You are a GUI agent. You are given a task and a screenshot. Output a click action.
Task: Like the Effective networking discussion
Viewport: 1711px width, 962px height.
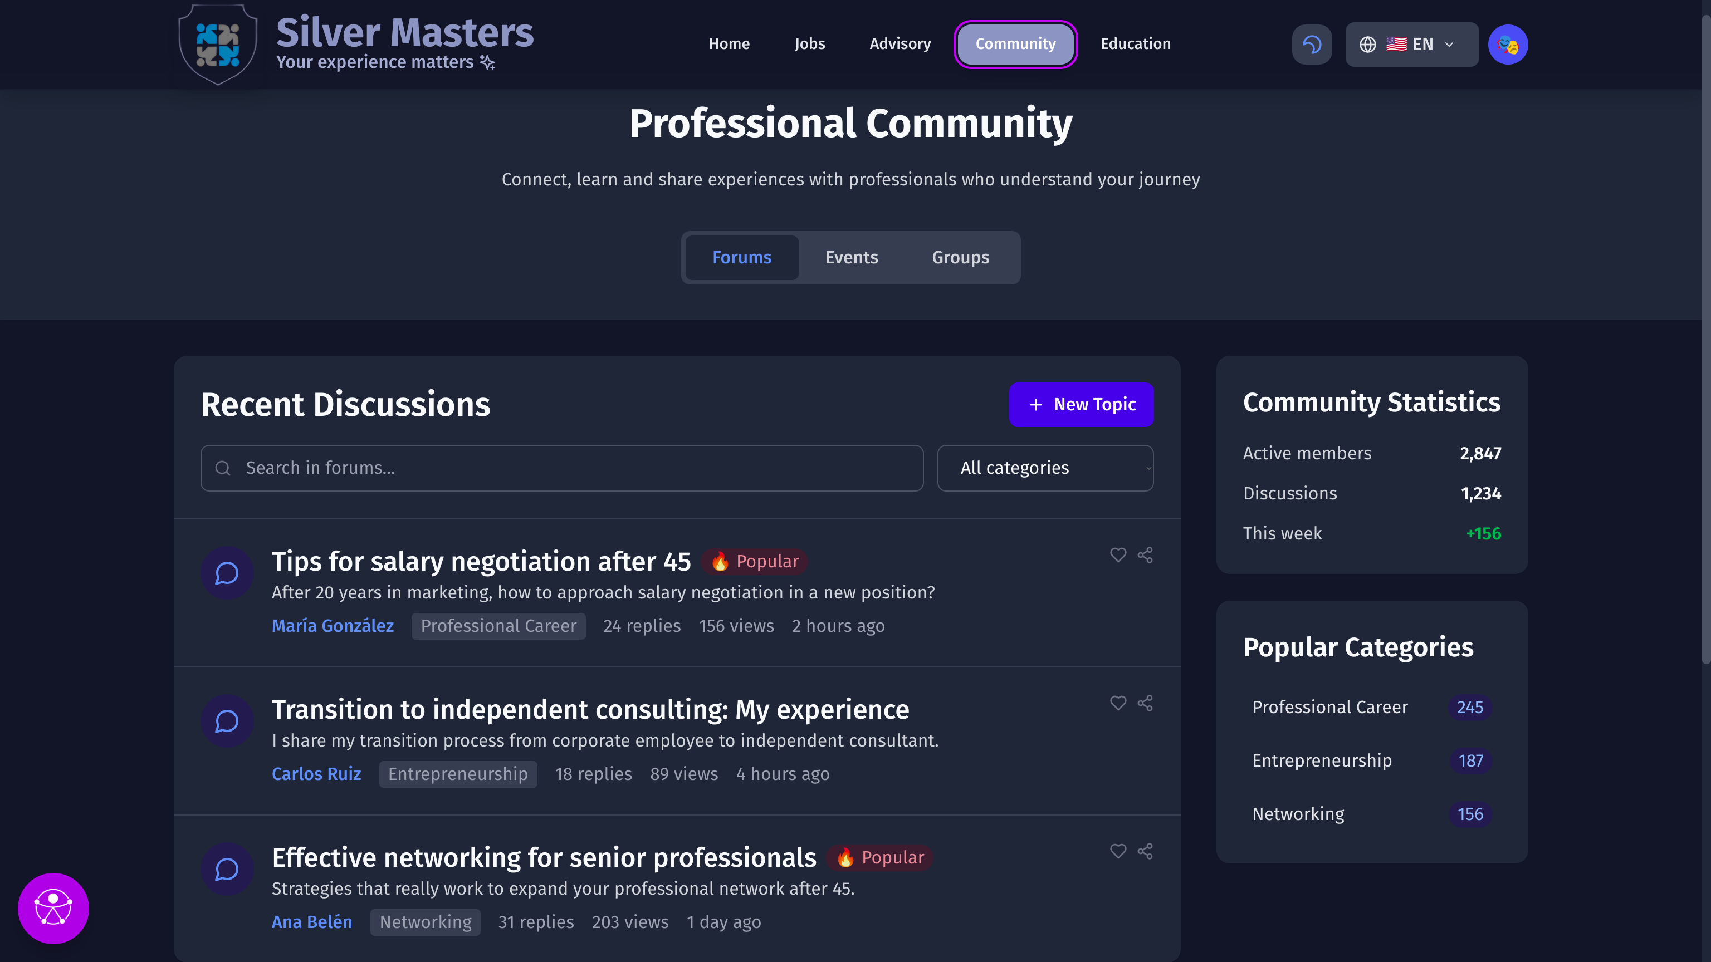click(1118, 851)
